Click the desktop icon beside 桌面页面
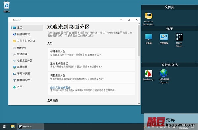Image resolution: width=198 pixels, height=130 pixels. pyautogui.click(x=14, y=67)
